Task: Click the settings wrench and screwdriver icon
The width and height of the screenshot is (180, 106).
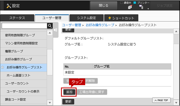Action: pyautogui.click(x=9, y=6)
